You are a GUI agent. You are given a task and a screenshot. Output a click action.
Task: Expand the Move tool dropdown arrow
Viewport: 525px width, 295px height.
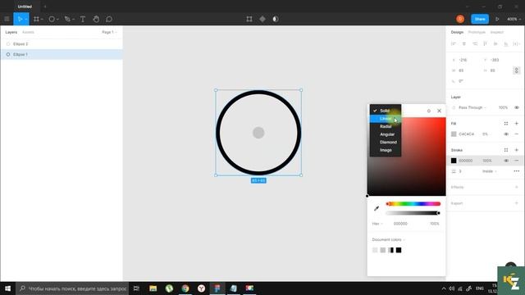pos(25,20)
